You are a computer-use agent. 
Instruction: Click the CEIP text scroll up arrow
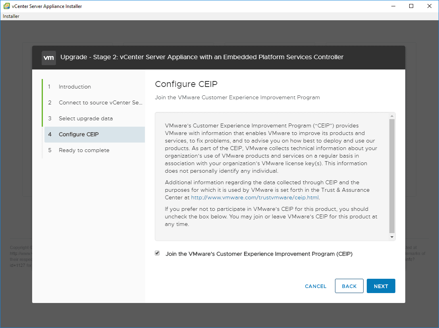coord(392,116)
